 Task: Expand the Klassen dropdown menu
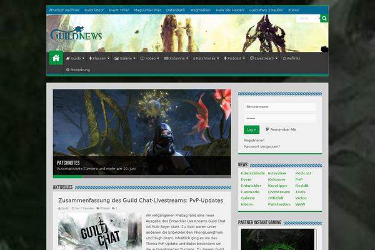pyautogui.click(x=108, y=58)
